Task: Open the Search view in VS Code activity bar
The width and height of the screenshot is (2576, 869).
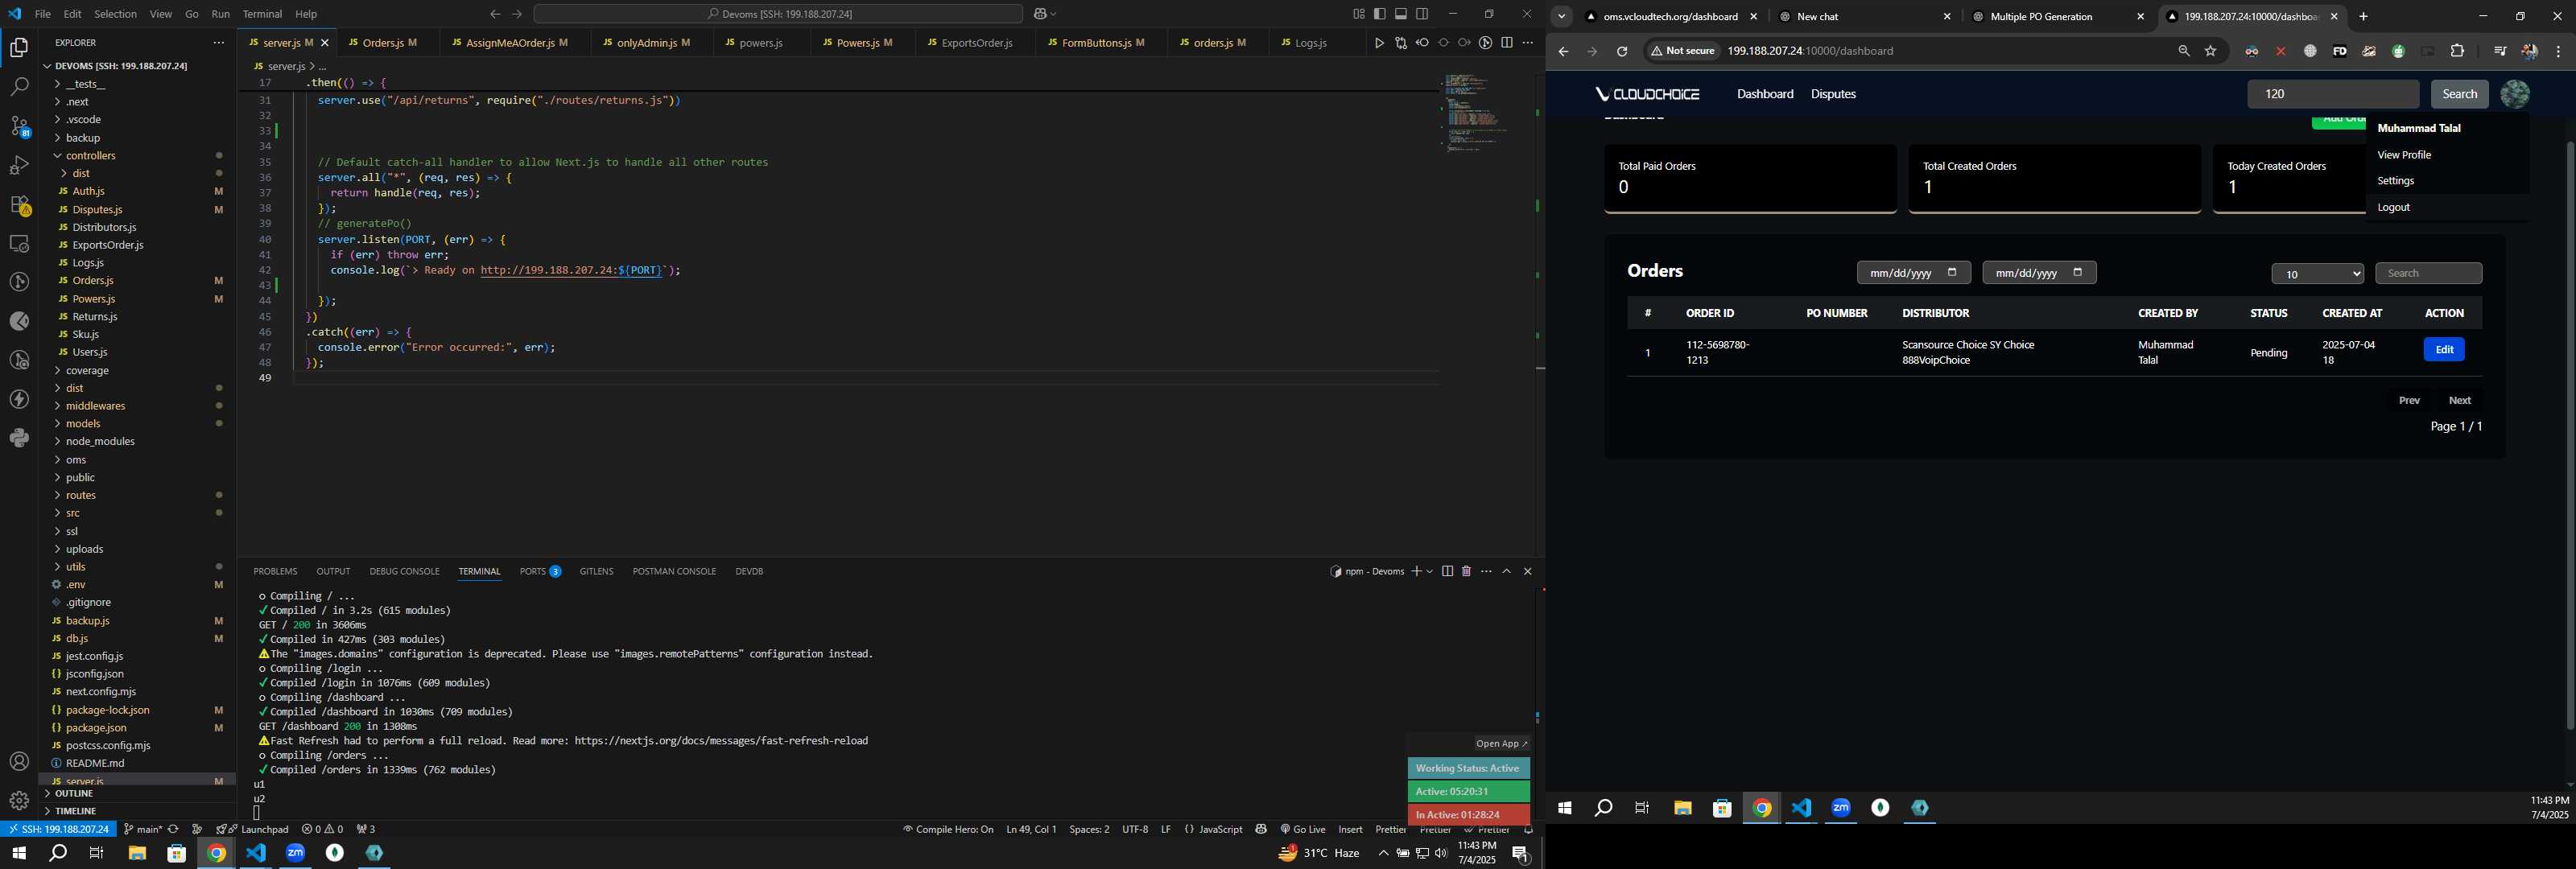Action: [19, 87]
